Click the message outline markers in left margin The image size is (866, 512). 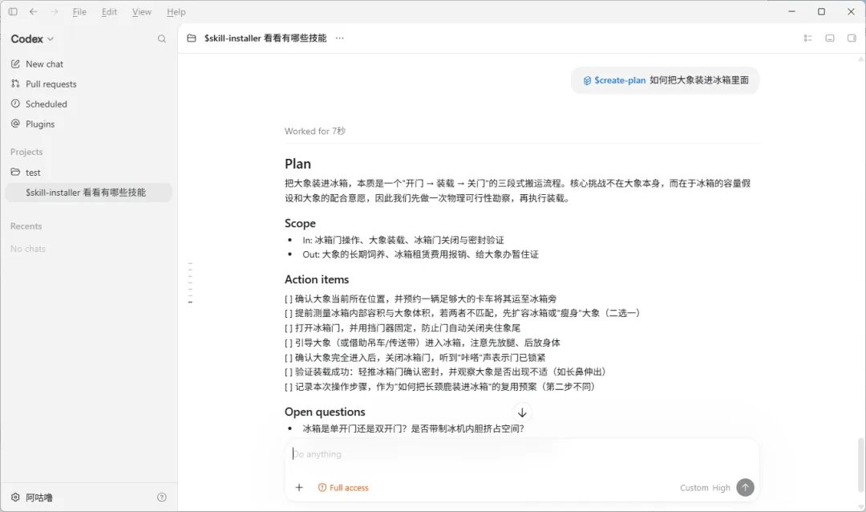point(190,283)
